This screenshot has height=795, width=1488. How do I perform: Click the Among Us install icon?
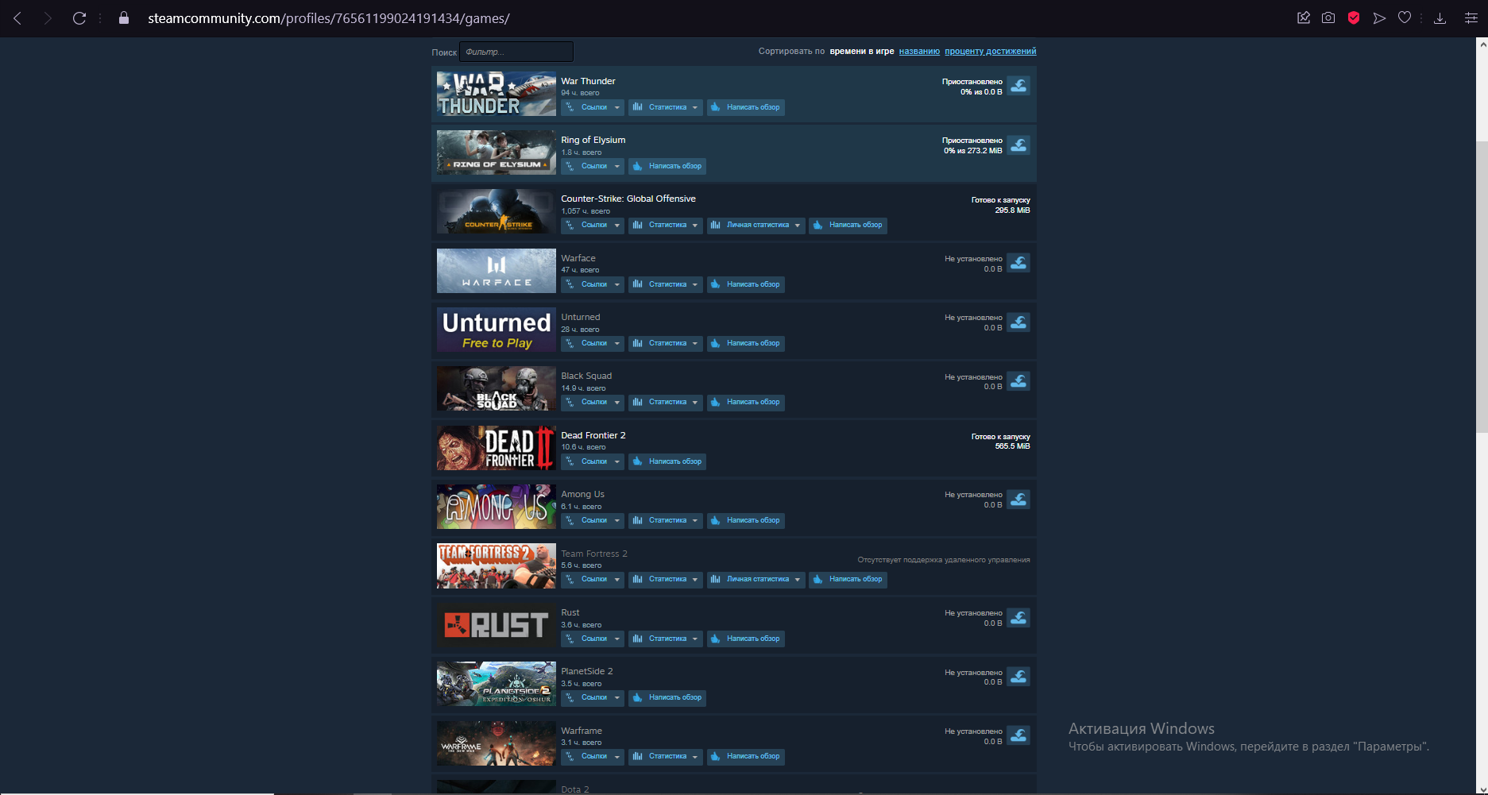[x=1018, y=499]
